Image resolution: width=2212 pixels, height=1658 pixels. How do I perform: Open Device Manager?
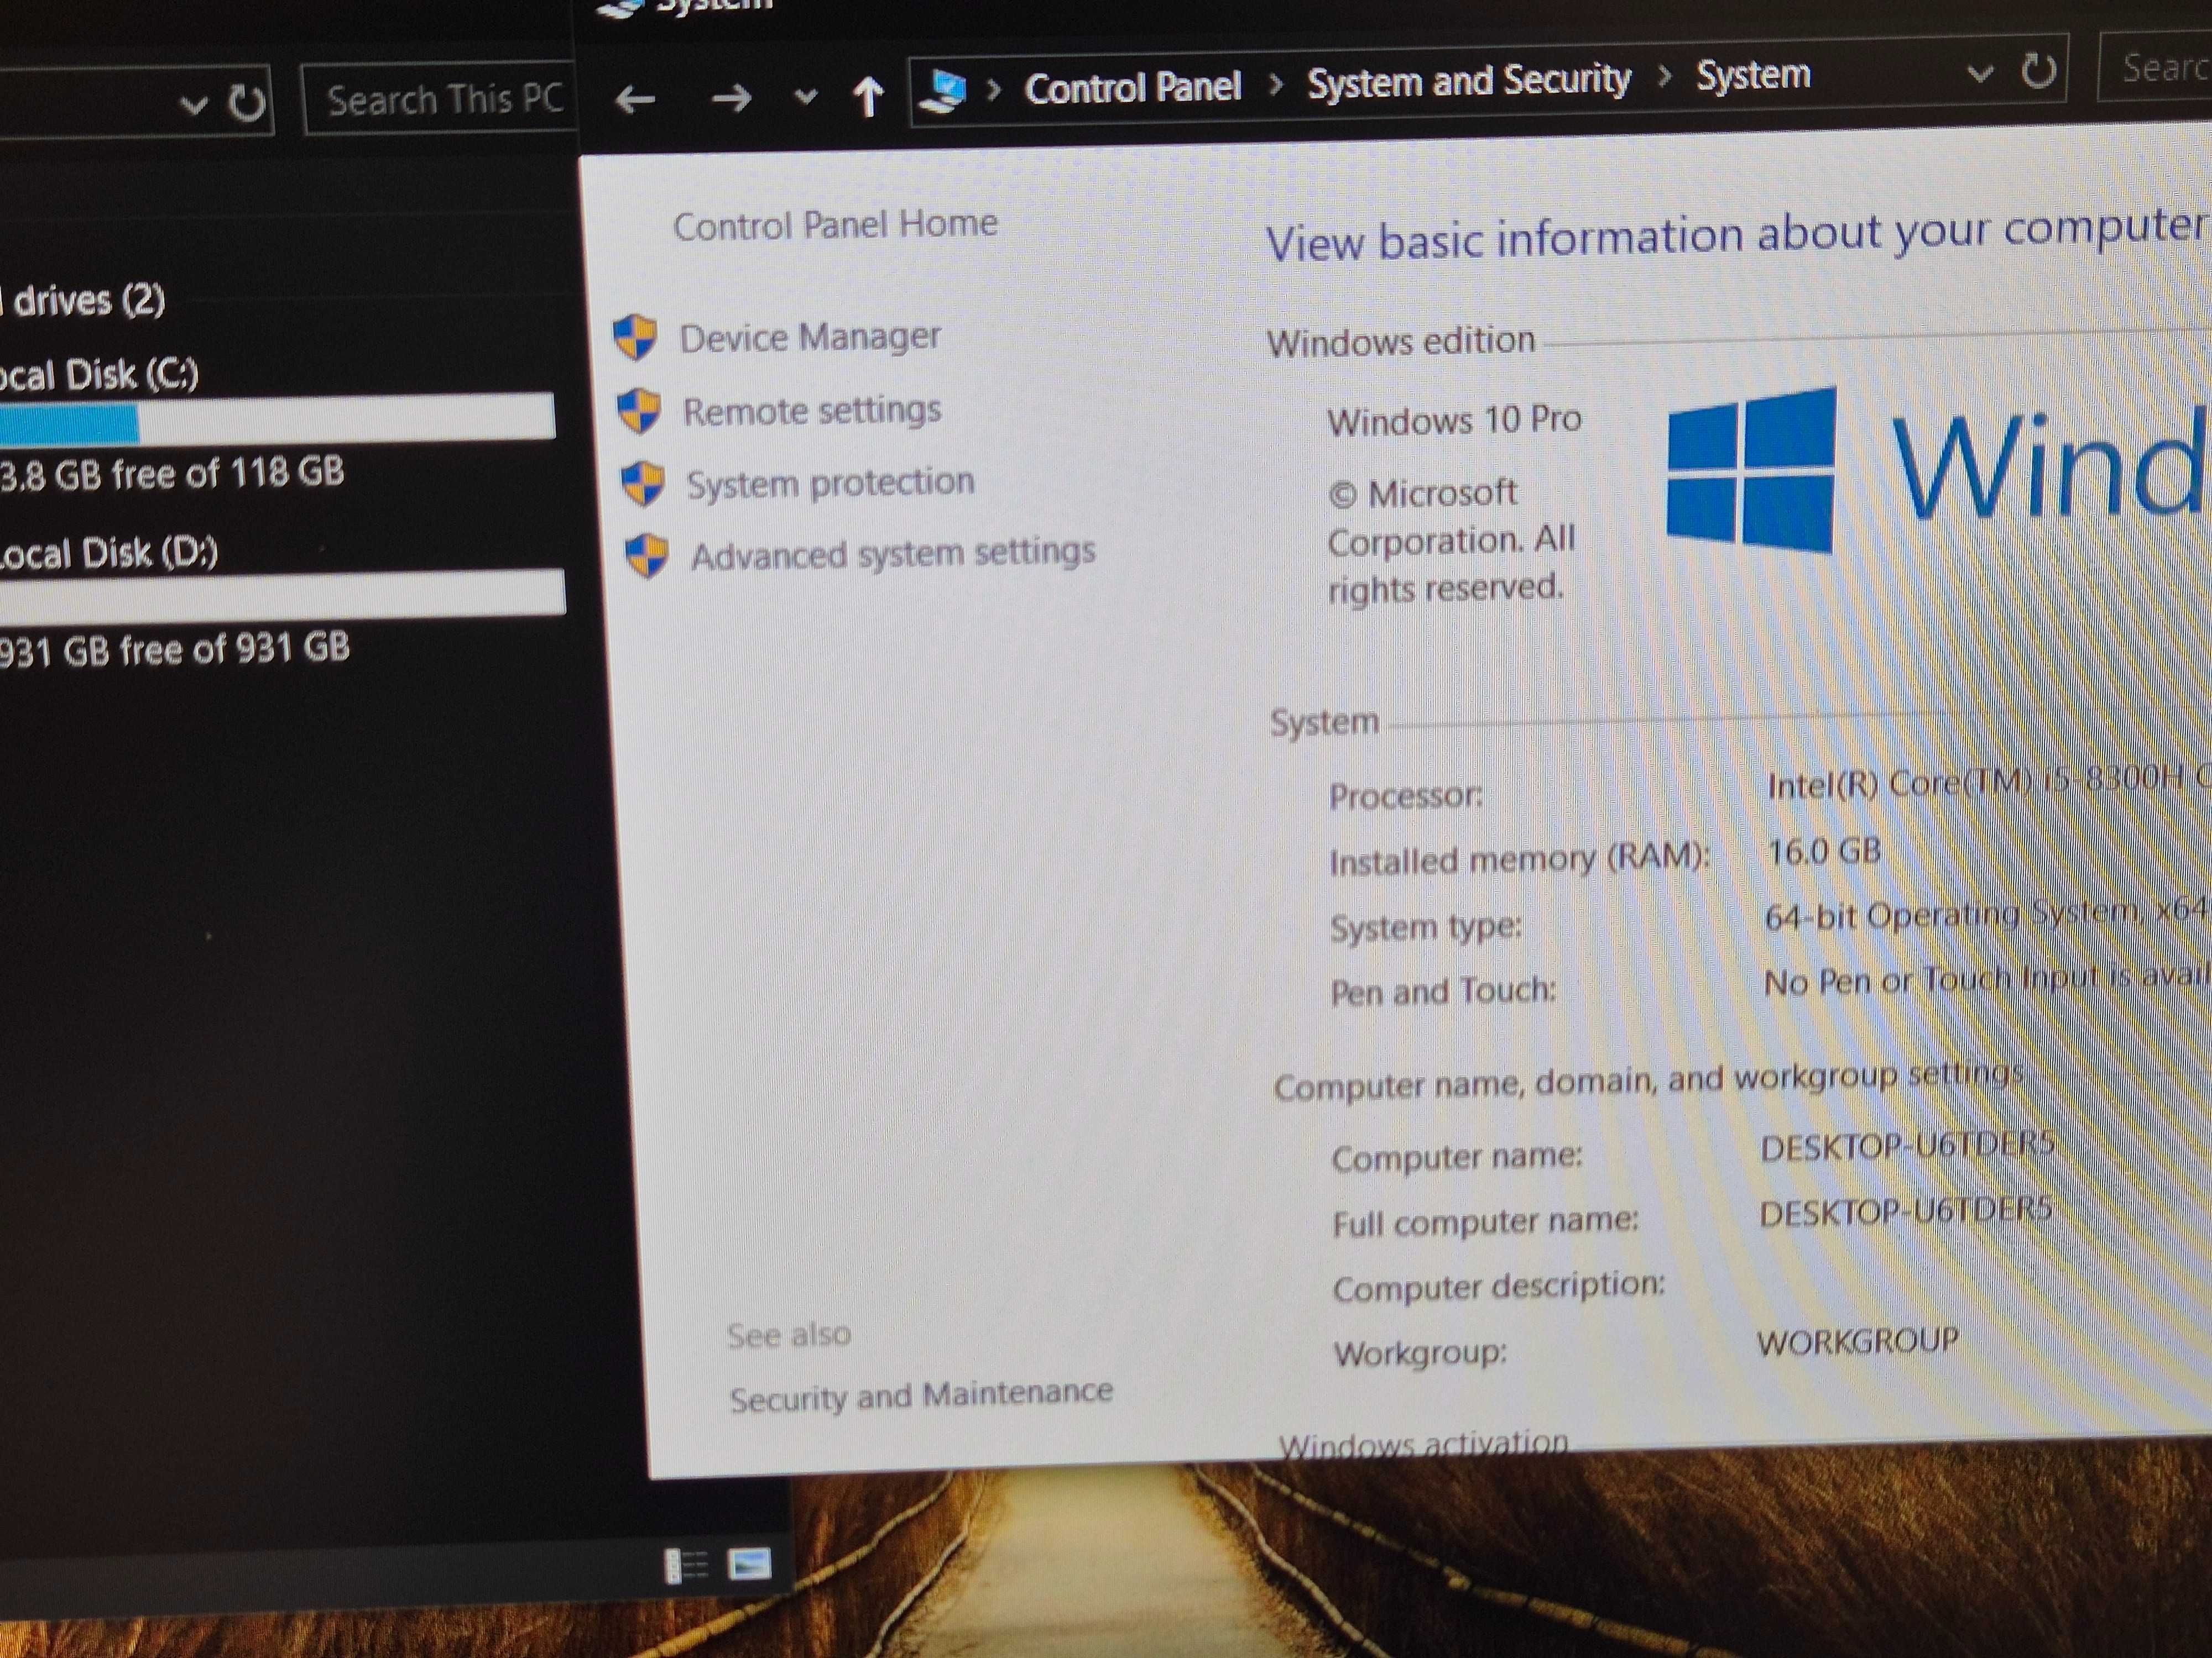coord(810,337)
